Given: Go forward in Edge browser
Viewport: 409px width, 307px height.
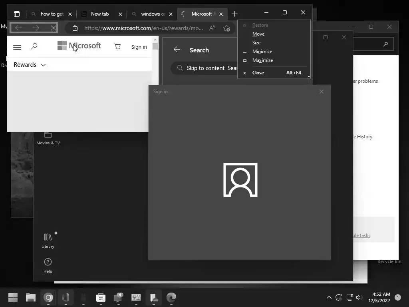Looking at the screenshot, I should [36, 28].
